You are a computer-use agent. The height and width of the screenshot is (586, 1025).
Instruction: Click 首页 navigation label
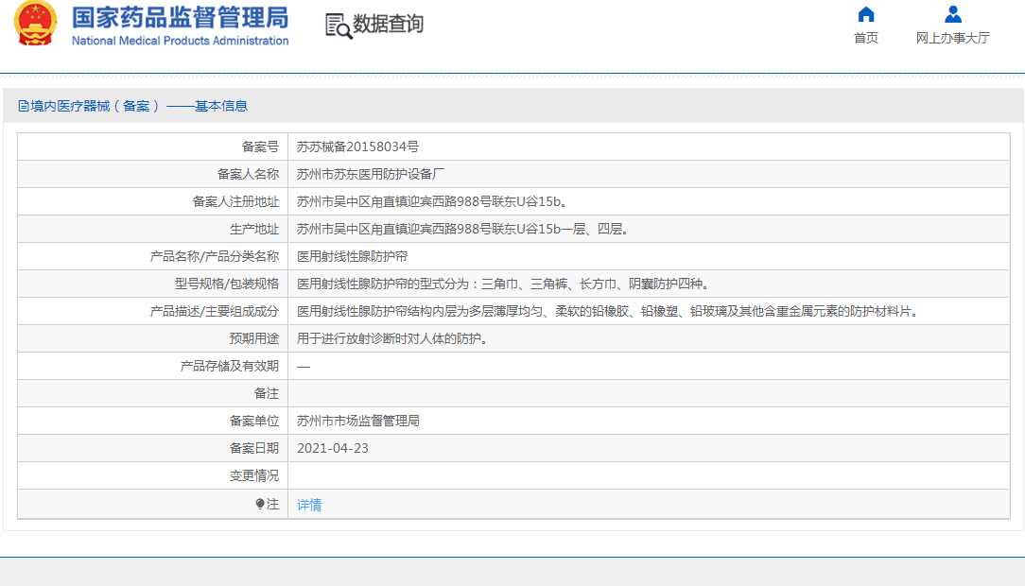tap(866, 38)
